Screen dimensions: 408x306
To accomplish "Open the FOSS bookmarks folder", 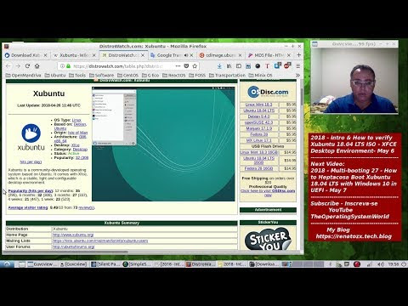I will point(197,76).
